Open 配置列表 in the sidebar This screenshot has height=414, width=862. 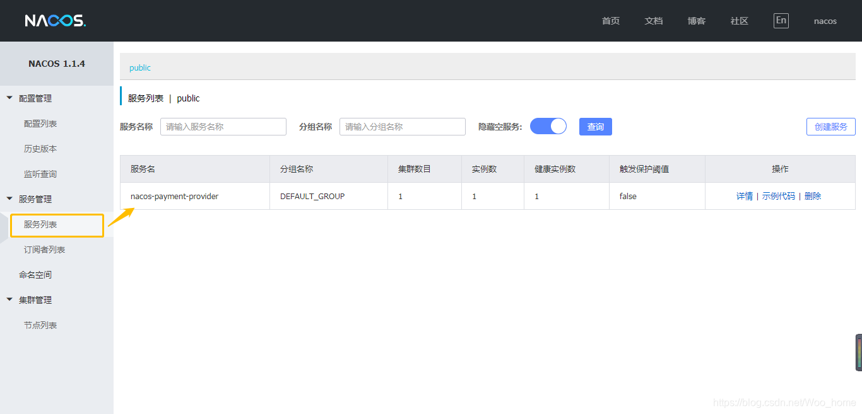(x=40, y=124)
